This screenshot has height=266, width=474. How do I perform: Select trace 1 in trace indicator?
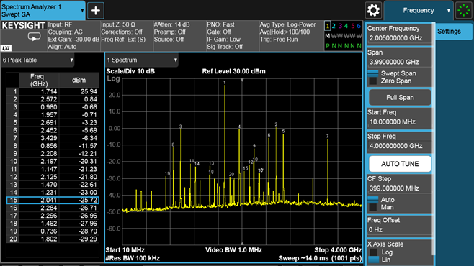tap(327, 26)
